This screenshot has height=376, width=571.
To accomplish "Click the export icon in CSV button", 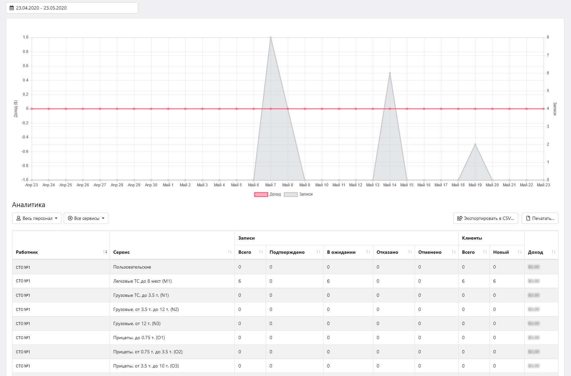I will pyautogui.click(x=460, y=218).
